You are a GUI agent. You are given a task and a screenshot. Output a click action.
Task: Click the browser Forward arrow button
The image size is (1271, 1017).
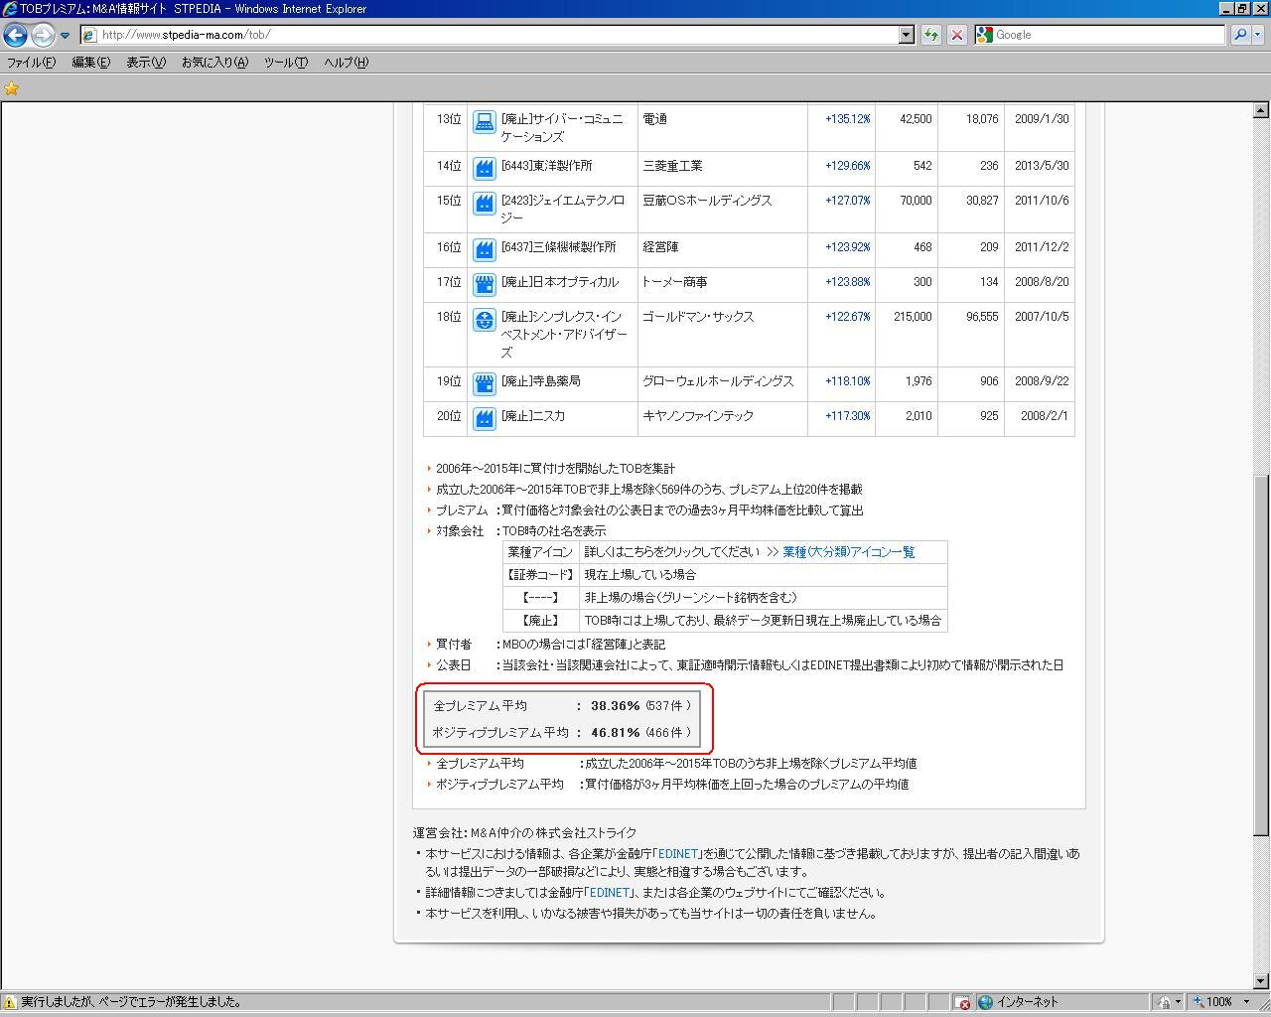click(x=42, y=35)
